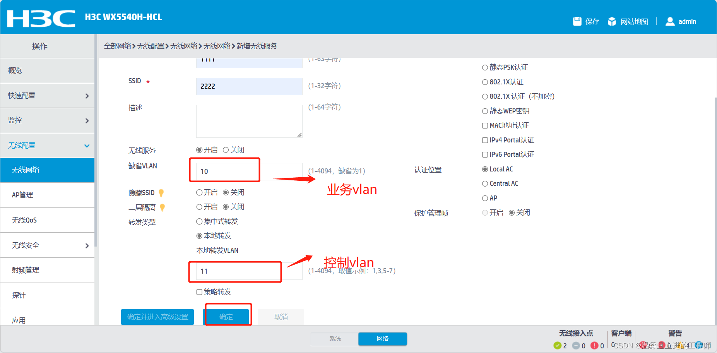Collapse the 无线配置 sidebar section
Image resolution: width=717 pixels, height=353 pixels.
47,145
